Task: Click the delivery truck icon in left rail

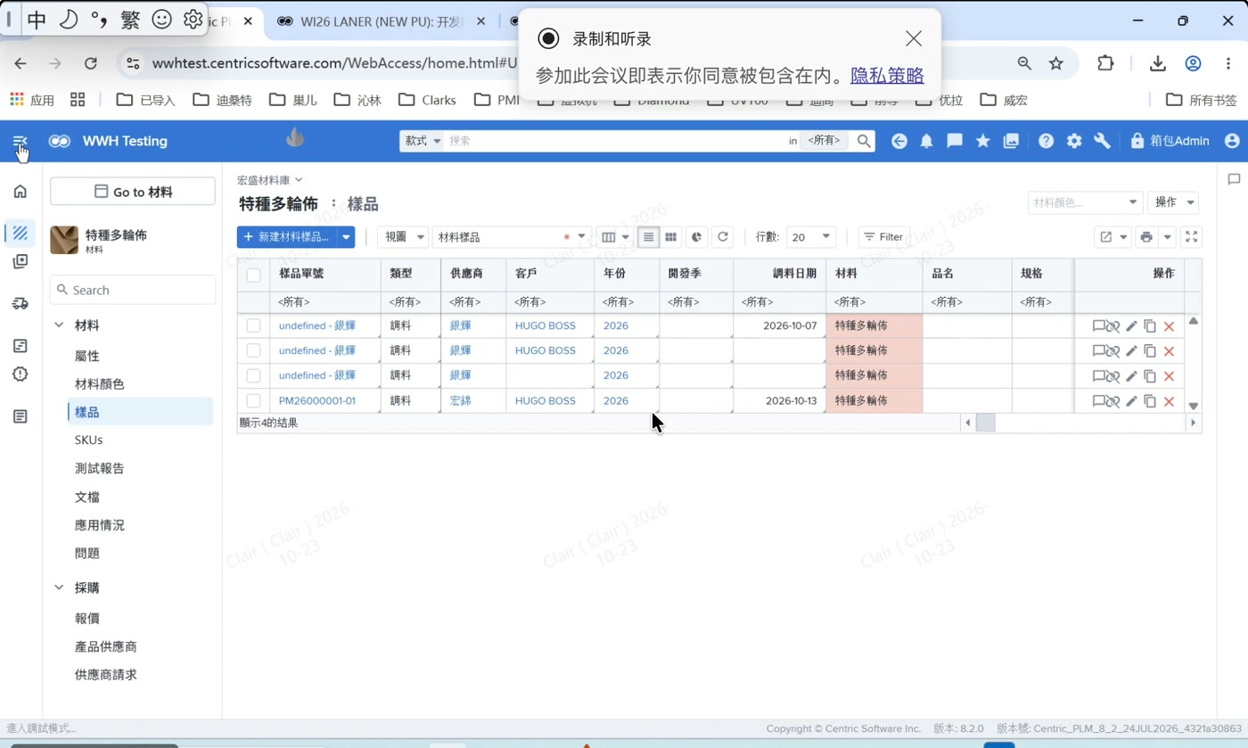Action: tap(20, 303)
